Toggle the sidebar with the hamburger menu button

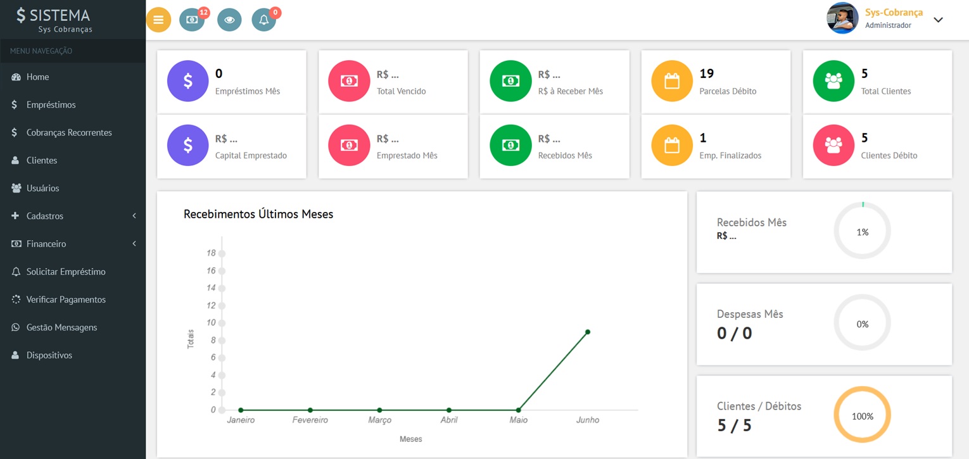[x=158, y=20]
